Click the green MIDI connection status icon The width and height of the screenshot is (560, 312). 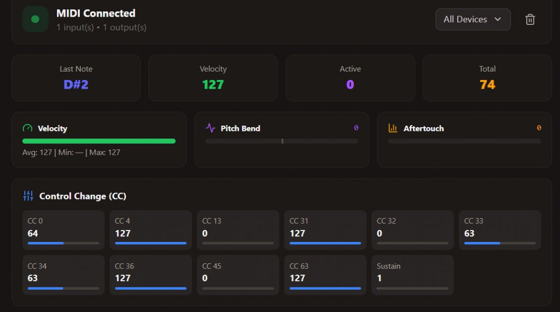[35, 19]
